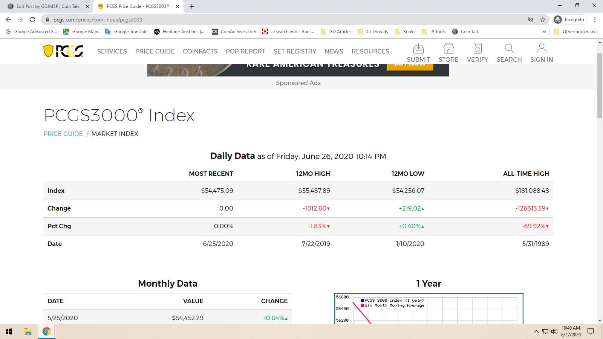Open acsearch.info bookmark
The image size is (603, 339).
click(x=288, y=32)
